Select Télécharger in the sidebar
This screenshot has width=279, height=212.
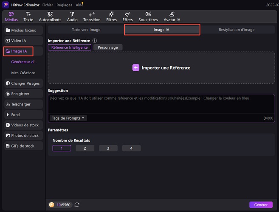tap(23, 104)
